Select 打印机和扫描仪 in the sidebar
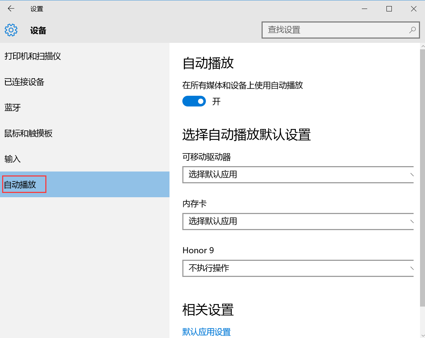 [x=33, y=56]
